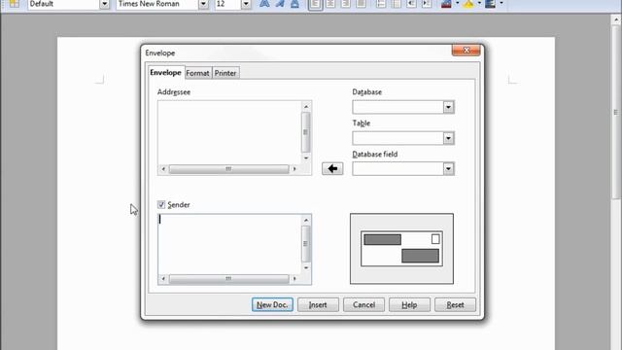Click the Reset button
The width and height of the screenshot is (622, 350).
pyautogui.click(x=455, y=304)
